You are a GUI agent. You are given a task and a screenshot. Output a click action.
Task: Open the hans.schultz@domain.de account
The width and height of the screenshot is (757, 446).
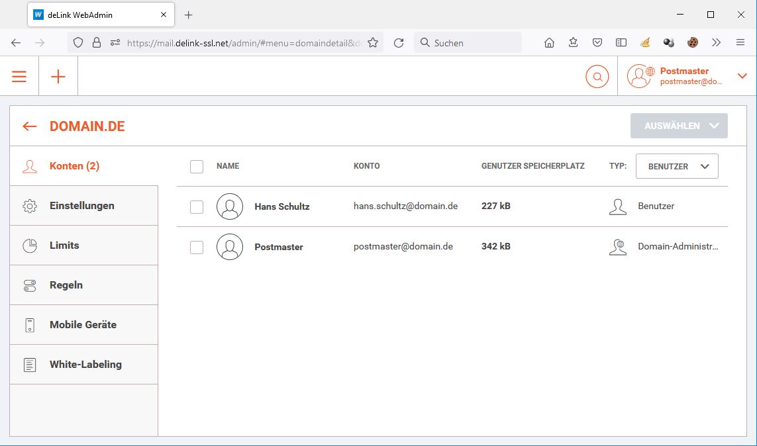[x=405, y=206]
